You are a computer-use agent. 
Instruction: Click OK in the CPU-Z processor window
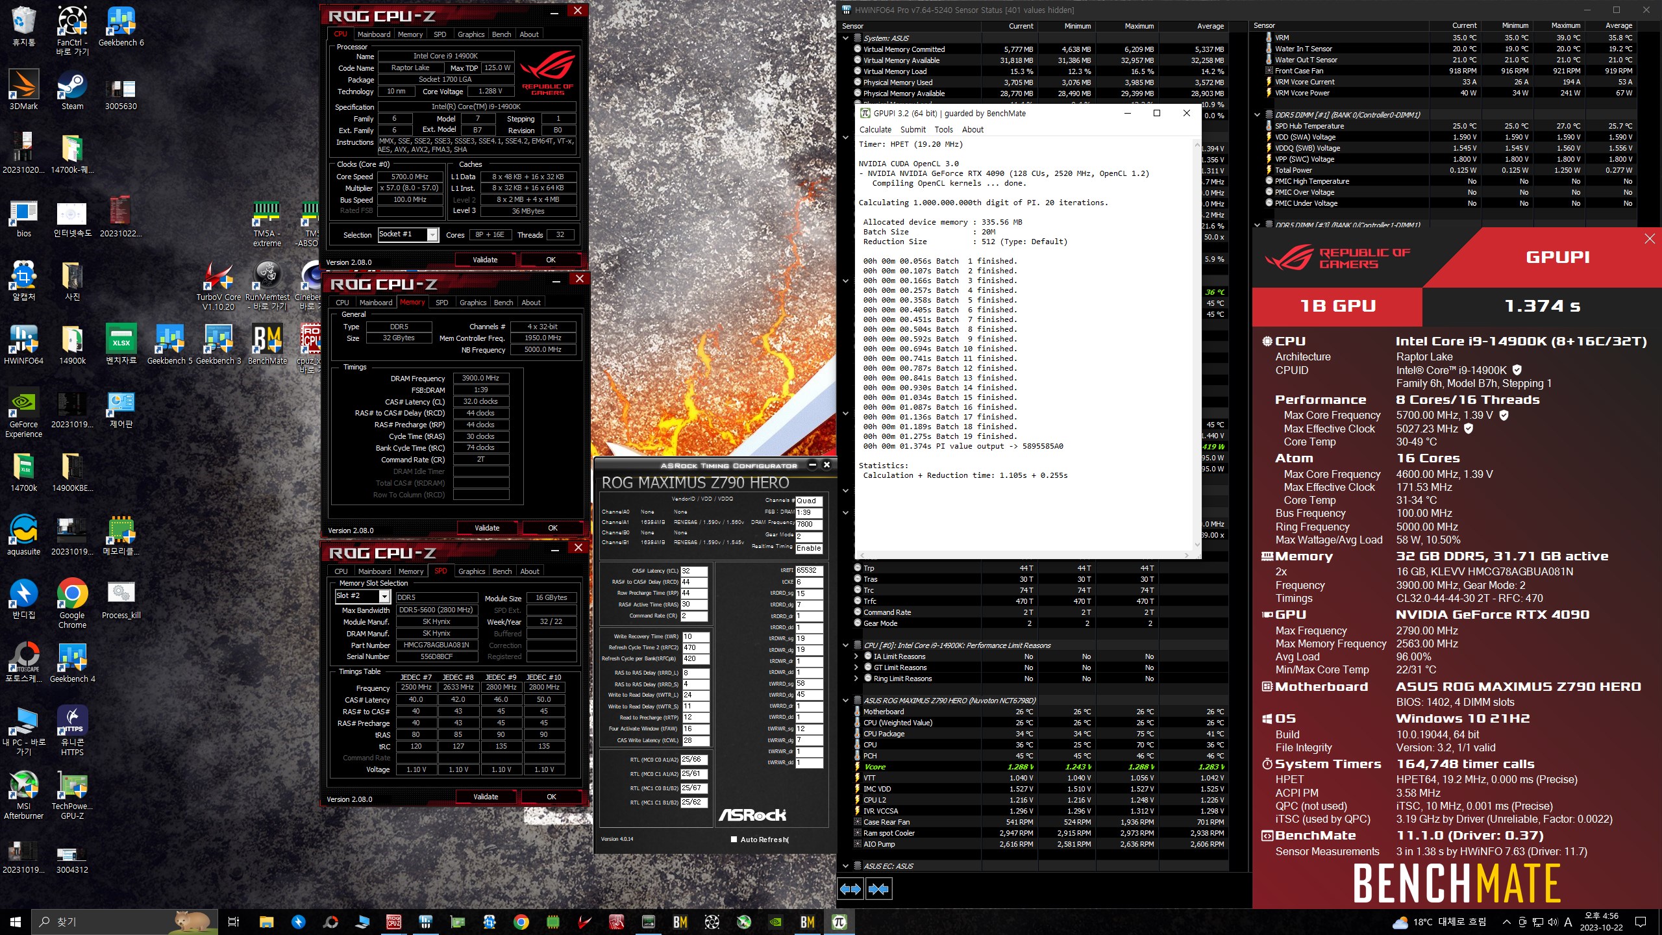(551, 260)
